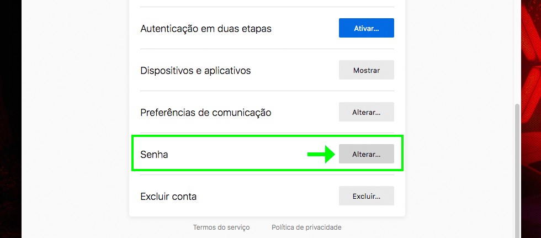Click the Excluir conta label text
The image size is (541, 238).
pyautogui.click(x=168, y=197)
